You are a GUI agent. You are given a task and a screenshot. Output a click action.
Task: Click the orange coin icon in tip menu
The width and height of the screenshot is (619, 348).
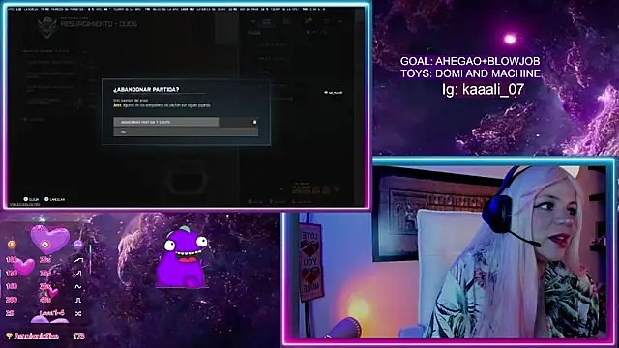[x=12, y=245]
